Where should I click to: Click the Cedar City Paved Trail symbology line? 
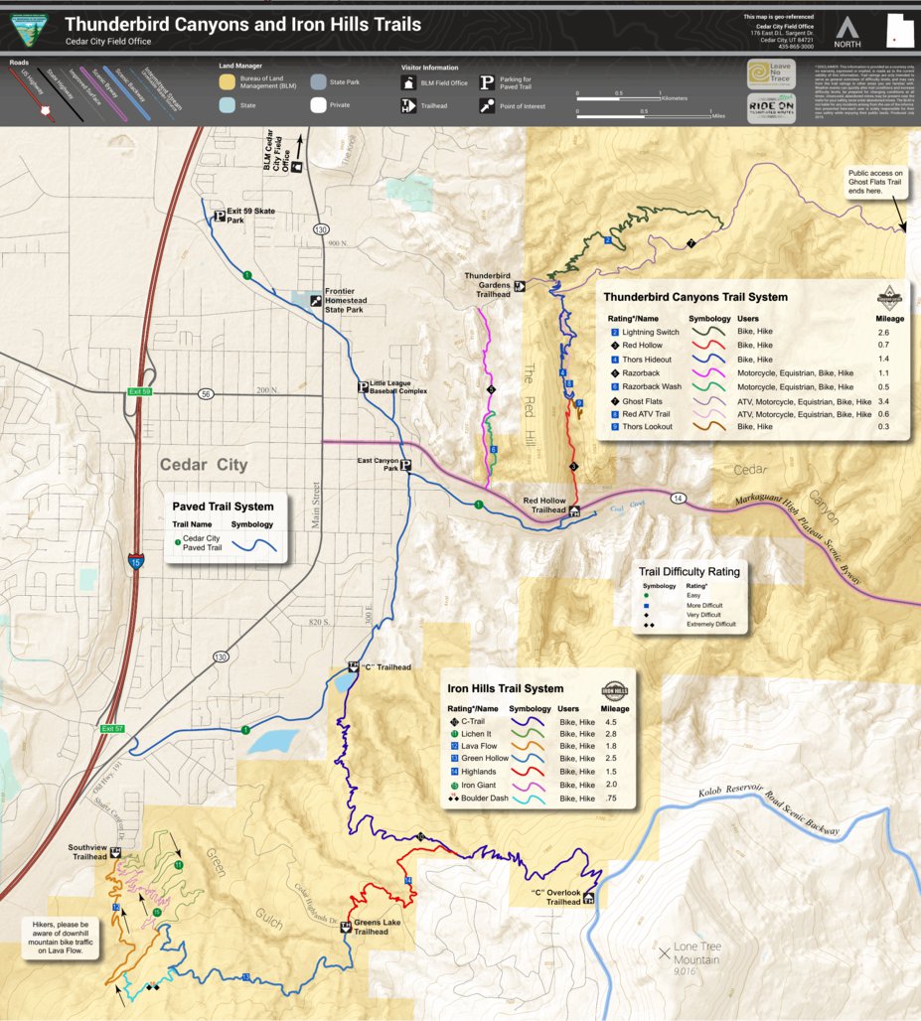[254, 545]
